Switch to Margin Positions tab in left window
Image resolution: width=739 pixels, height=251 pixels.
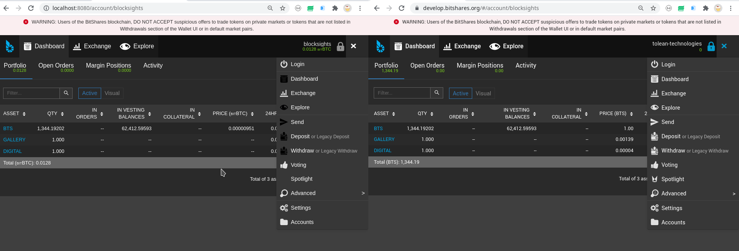(x=108, y=67)
